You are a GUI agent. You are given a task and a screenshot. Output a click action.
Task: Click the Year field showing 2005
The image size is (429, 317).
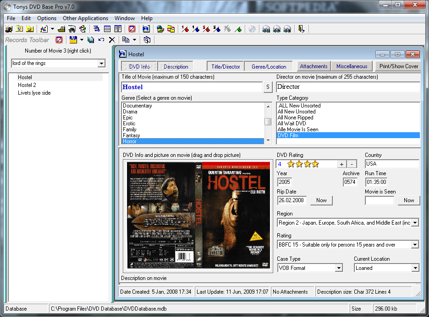pyautogui.click(x=284, y=182)
